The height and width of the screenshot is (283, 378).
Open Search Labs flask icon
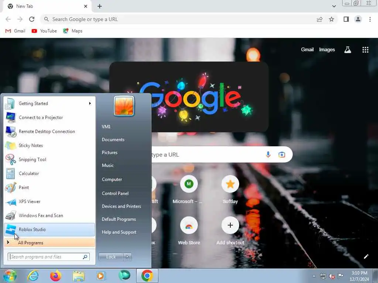348,50
